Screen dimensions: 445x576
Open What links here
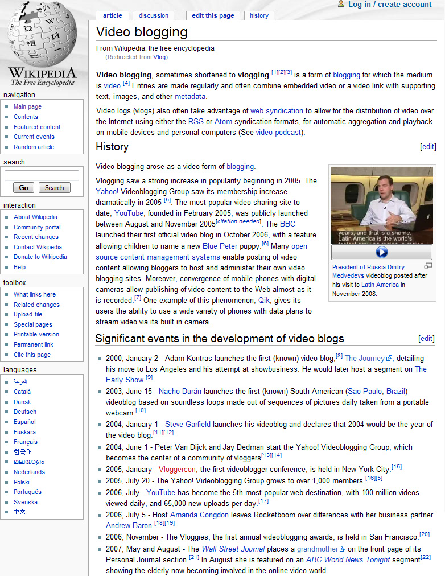pos(35,294)
